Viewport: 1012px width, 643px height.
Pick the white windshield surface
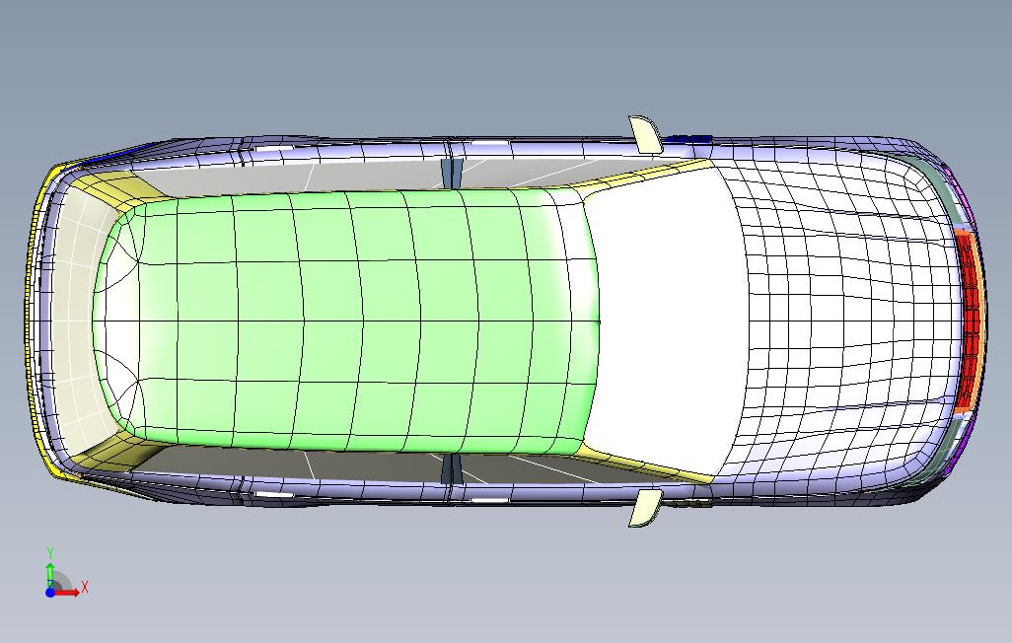tap(665, 321)
